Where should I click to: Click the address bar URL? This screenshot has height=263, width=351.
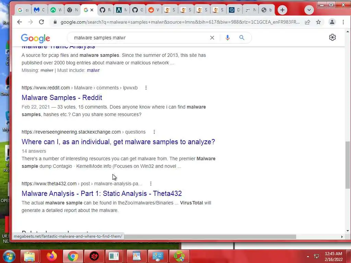coord(180,22)
